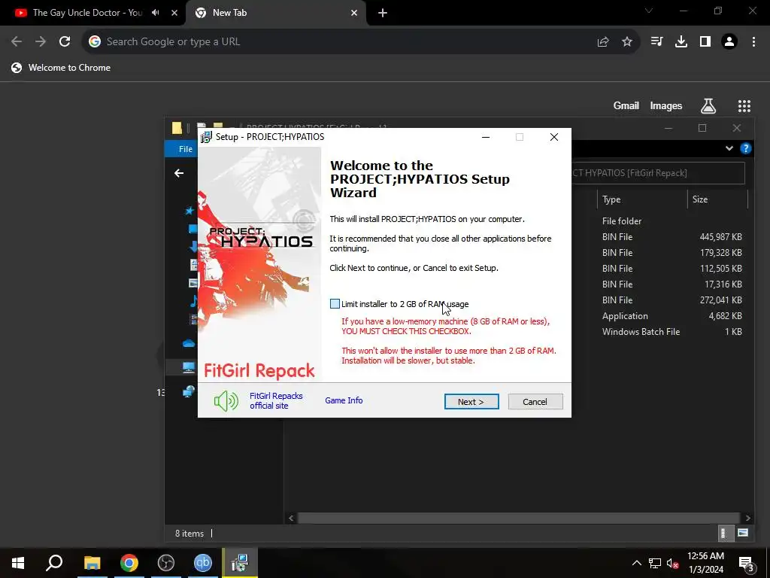
Task: Open Chrome media controls icon
Action: [x=656, y=42]
